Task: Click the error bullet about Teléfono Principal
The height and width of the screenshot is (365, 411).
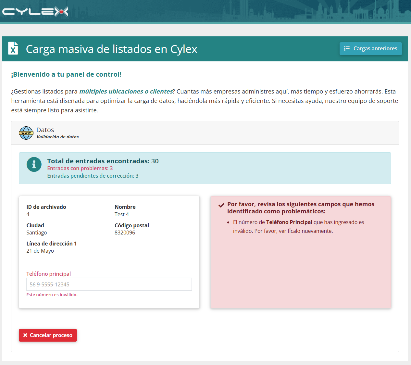Action: click(298, 227)
